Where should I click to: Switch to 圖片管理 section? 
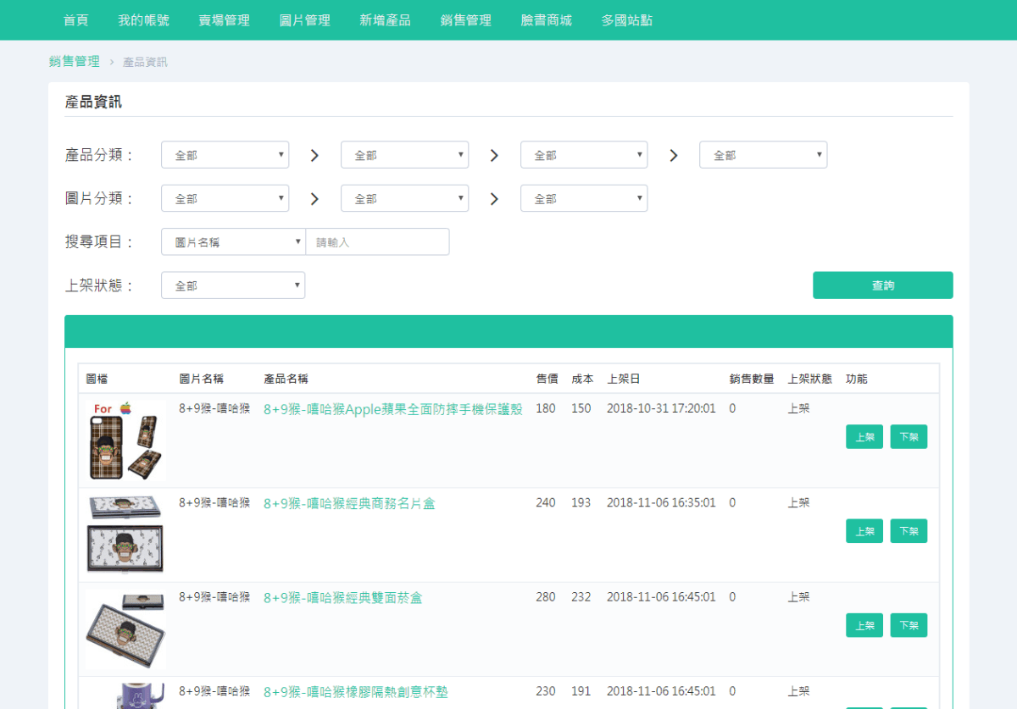tap(304, 19)
